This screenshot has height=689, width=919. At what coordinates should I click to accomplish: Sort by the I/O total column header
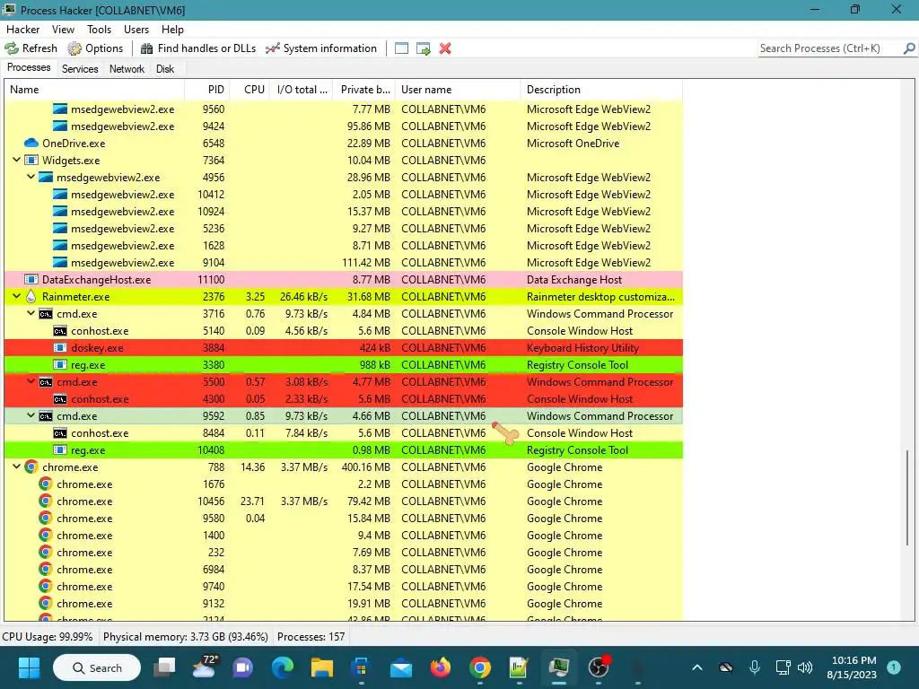(302, 90)
